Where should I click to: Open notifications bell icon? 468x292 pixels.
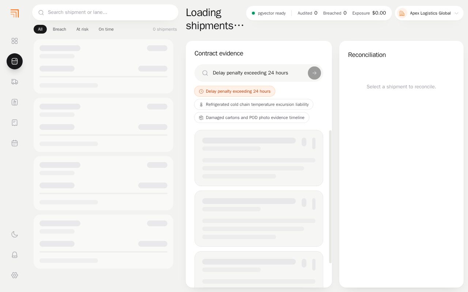tap(15, 255)
